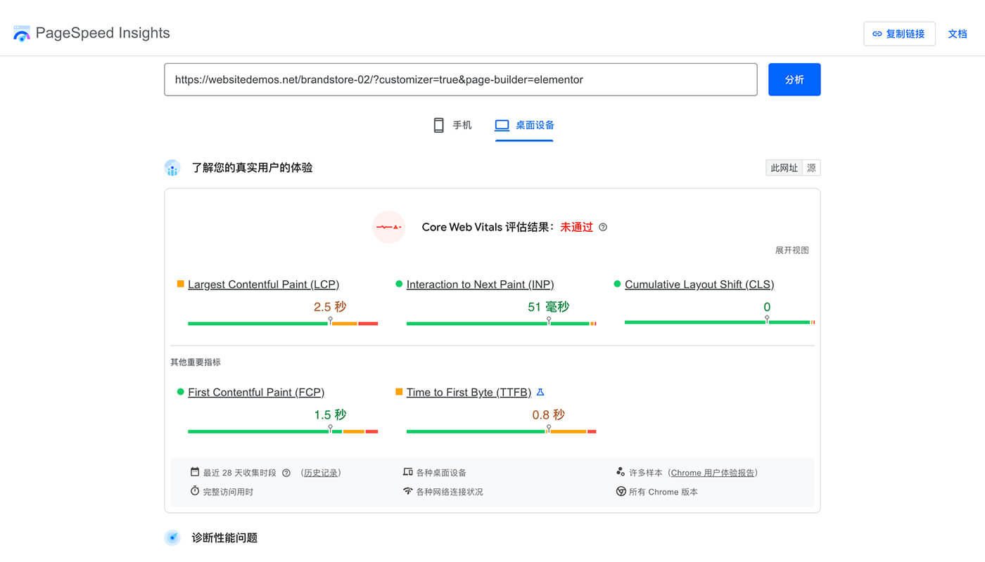Click the 最近 28 天收集时段 text

point(240,473)
